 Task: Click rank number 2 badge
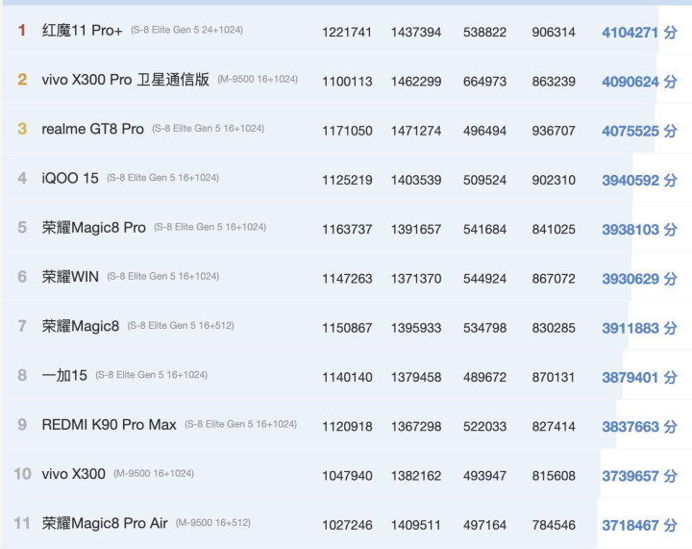pos(22,80)
